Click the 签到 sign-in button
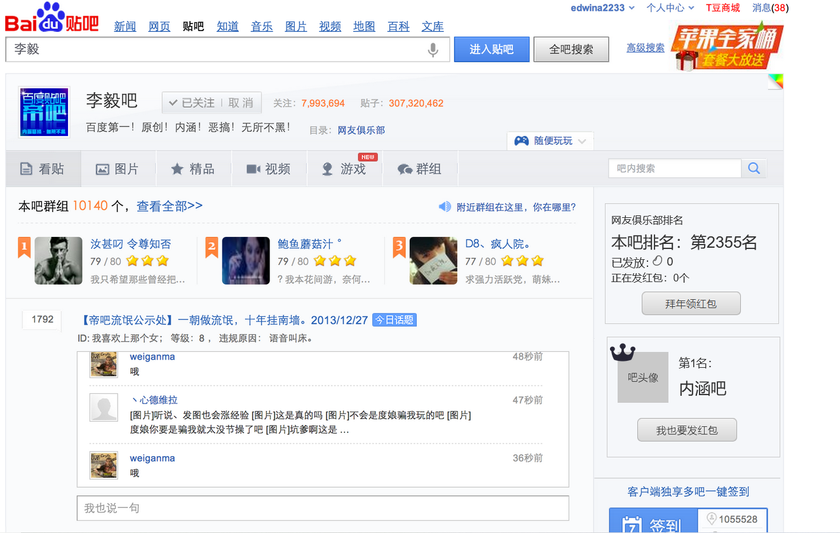 653,521
